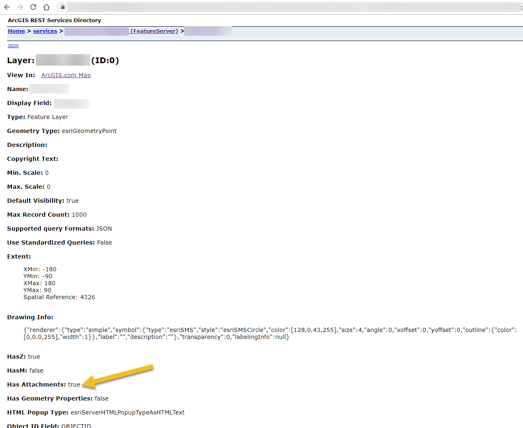This screenshot has height=428, width=523.
Task: Open the Home breadcrumb link
Action: (x=16, y=31)
